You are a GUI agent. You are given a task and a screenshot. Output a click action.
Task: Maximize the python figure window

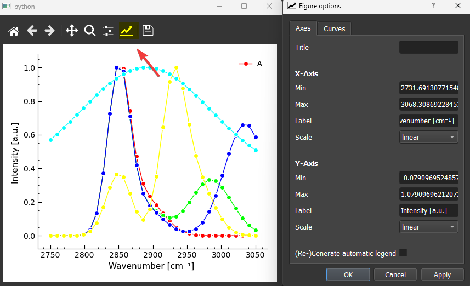(244, 6)
